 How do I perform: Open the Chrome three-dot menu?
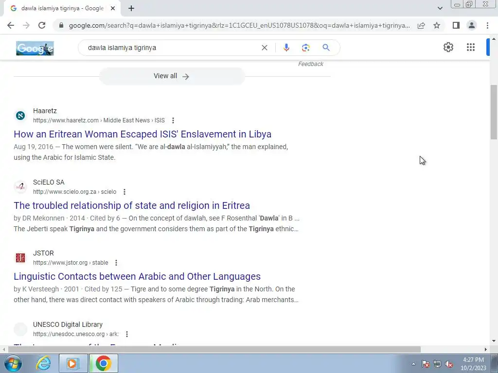coord(487,25)
